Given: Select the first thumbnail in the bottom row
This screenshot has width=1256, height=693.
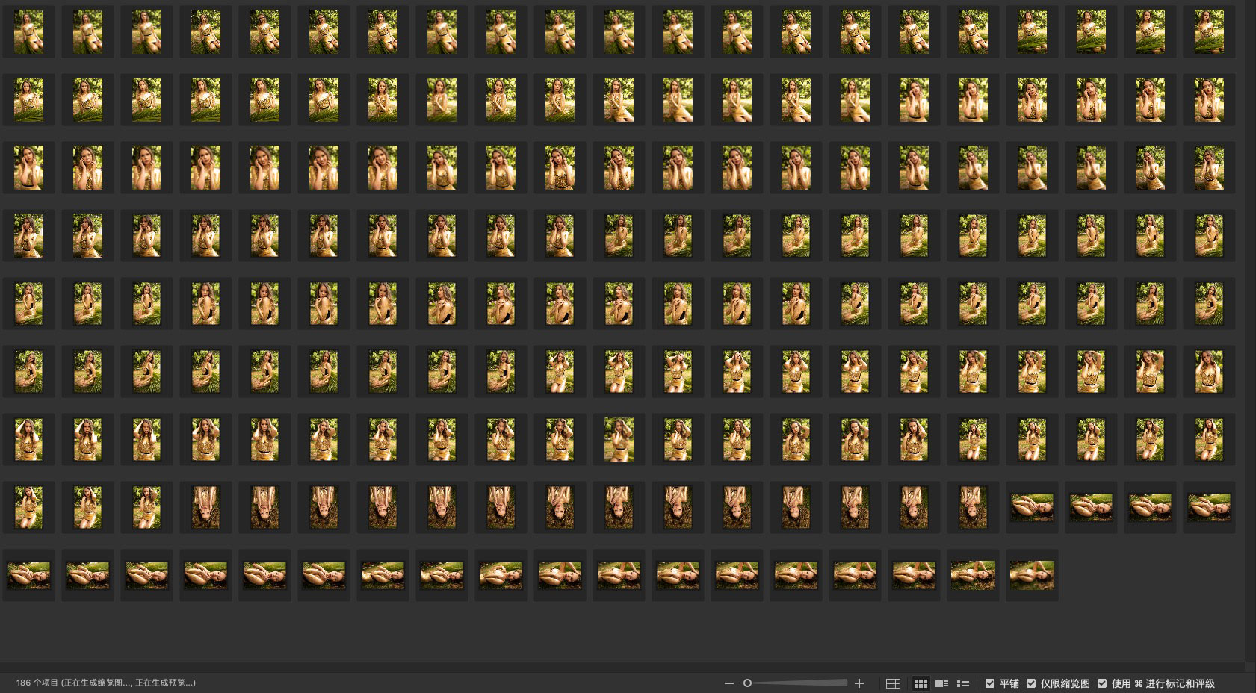Looking at the screenshot, I should [x=28, y=575].
